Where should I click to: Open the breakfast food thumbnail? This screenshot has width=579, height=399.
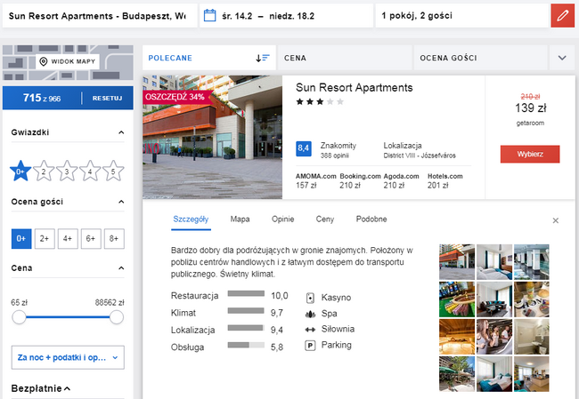[x=532, y=299]
